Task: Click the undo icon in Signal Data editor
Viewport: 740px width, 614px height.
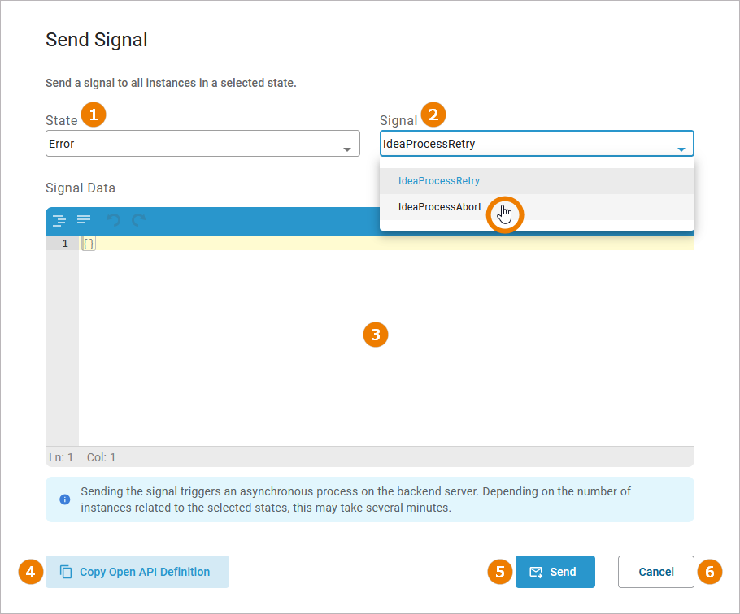Action: [114, 220]
